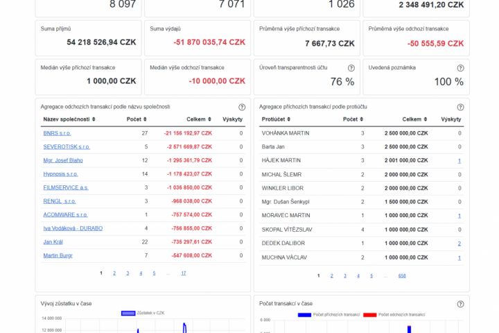Toggle Počet odchozích transakcí legend swatch

click(370, 315)
